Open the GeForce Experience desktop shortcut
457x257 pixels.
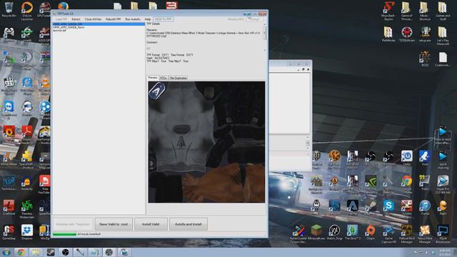pos(371,184)
